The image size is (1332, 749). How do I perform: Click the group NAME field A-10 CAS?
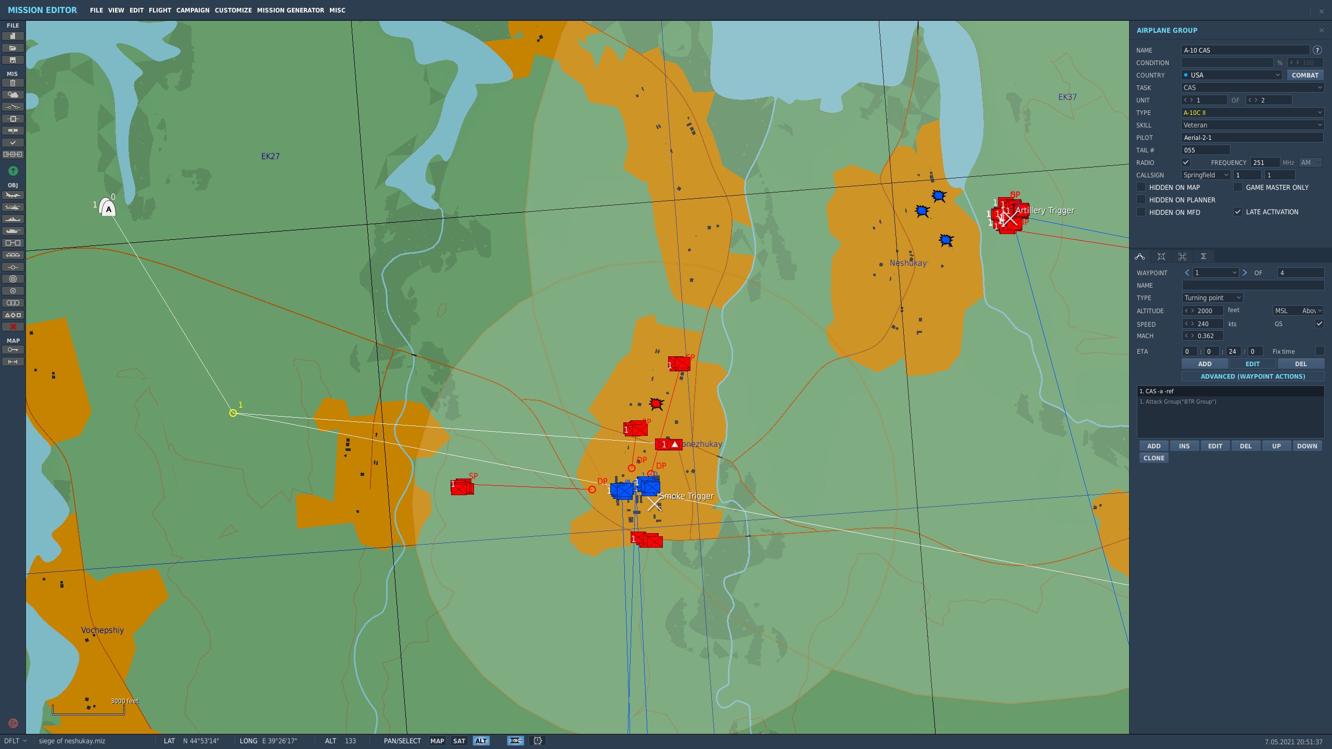1245,50
